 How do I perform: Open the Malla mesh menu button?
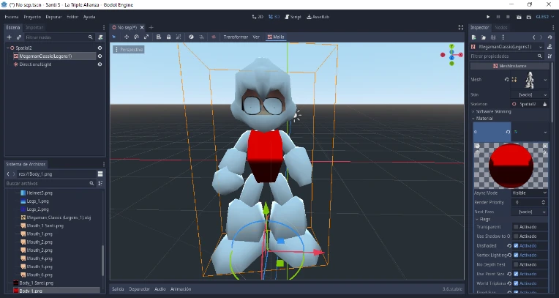click(276, 37)
